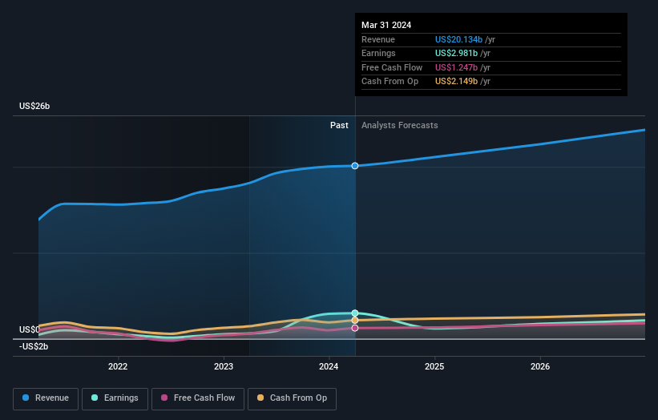
Task: Click the Analysts Forecasts label
Action: point(399,125)
